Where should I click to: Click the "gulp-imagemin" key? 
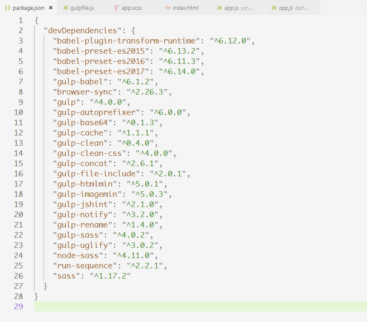point(87,194)
